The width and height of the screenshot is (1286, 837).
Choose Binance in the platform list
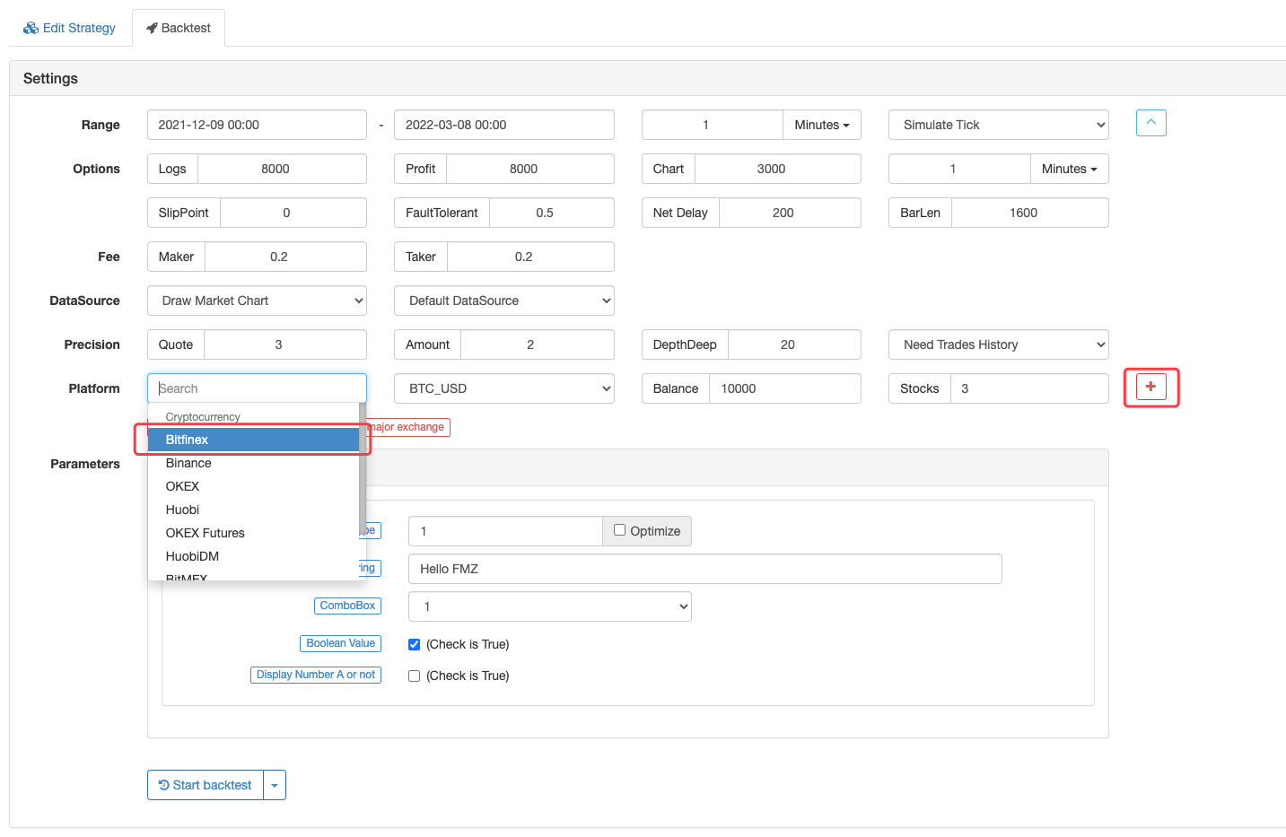(x=188, y=463)
